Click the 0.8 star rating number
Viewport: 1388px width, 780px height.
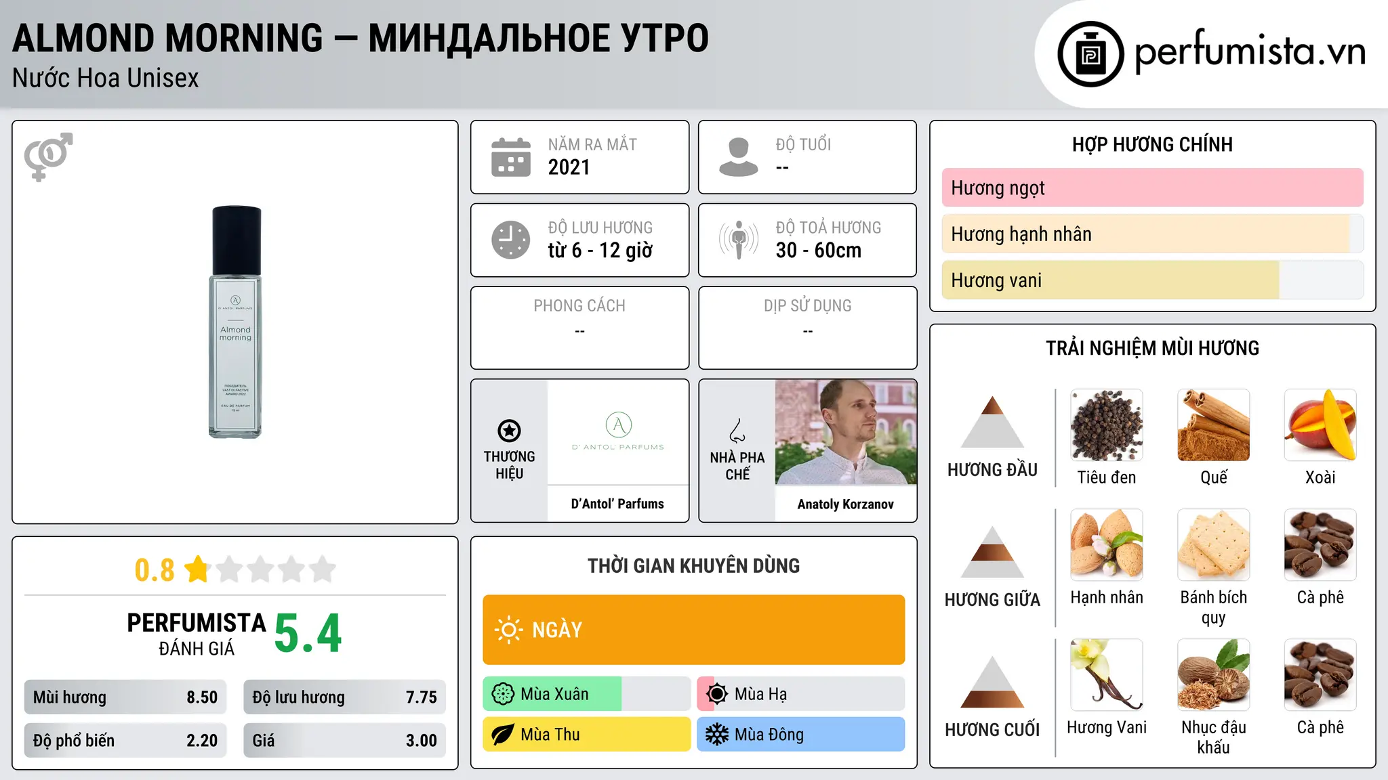click(x=155, y=569)
